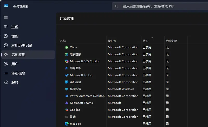Screen dimensions: 208x127
Task: Select the Xbox row name
Action: 73,47
